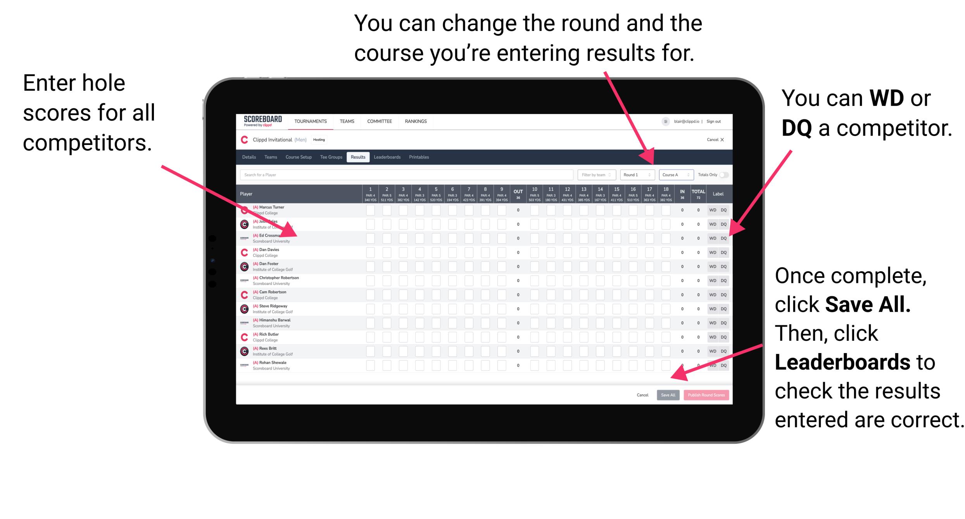This screenshot has height=519, width=965.
Task: Select the Round 1 dropdown
Action: click(x=632, y=174)
